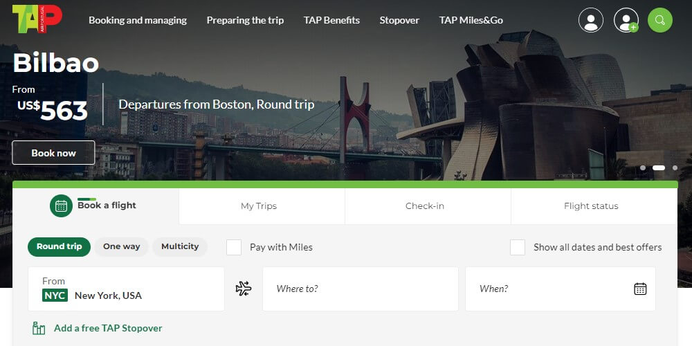Click the NYC airport code badge

(55, 295)
